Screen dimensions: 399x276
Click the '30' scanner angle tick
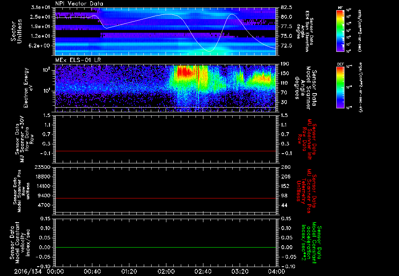(284, 102)
